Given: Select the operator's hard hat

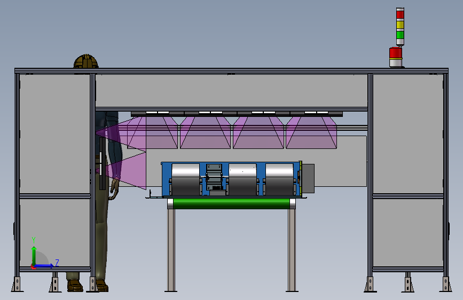Looking at the screenshot, I should 86,61.
